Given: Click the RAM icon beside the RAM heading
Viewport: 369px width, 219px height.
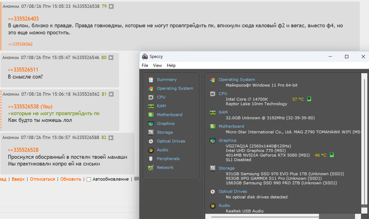Looking at the screenshot, I should coord(213,112).
